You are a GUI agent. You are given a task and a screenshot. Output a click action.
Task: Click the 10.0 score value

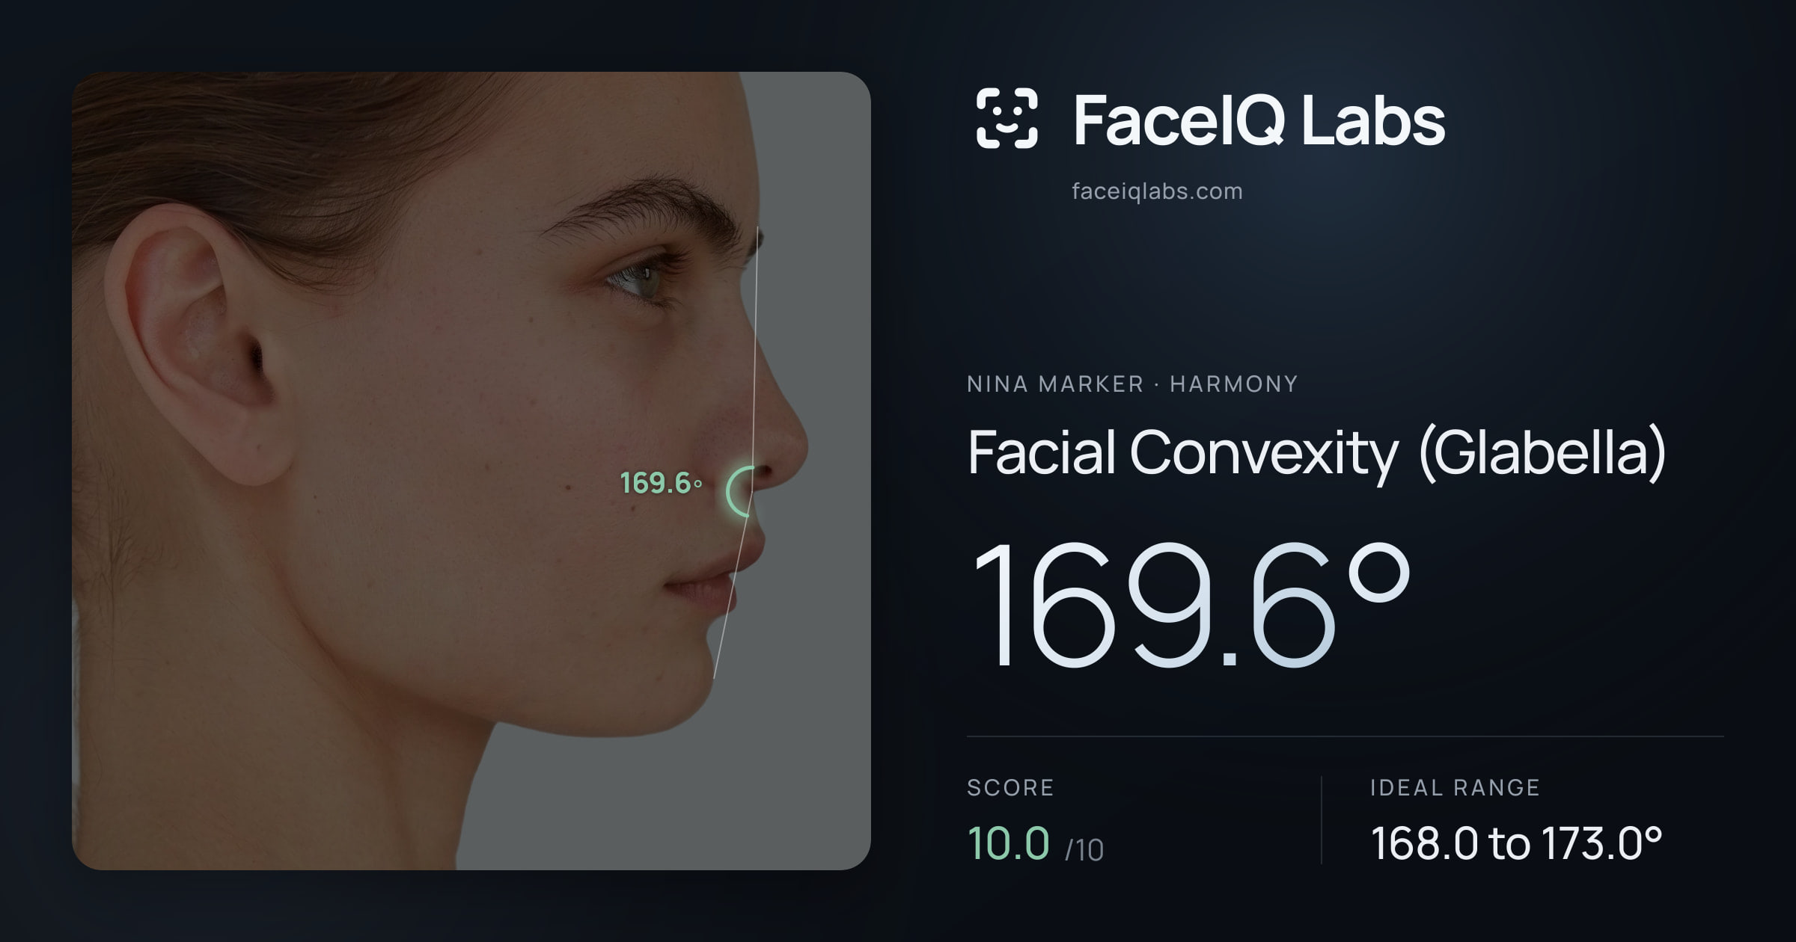click(x=1008, y=843)
